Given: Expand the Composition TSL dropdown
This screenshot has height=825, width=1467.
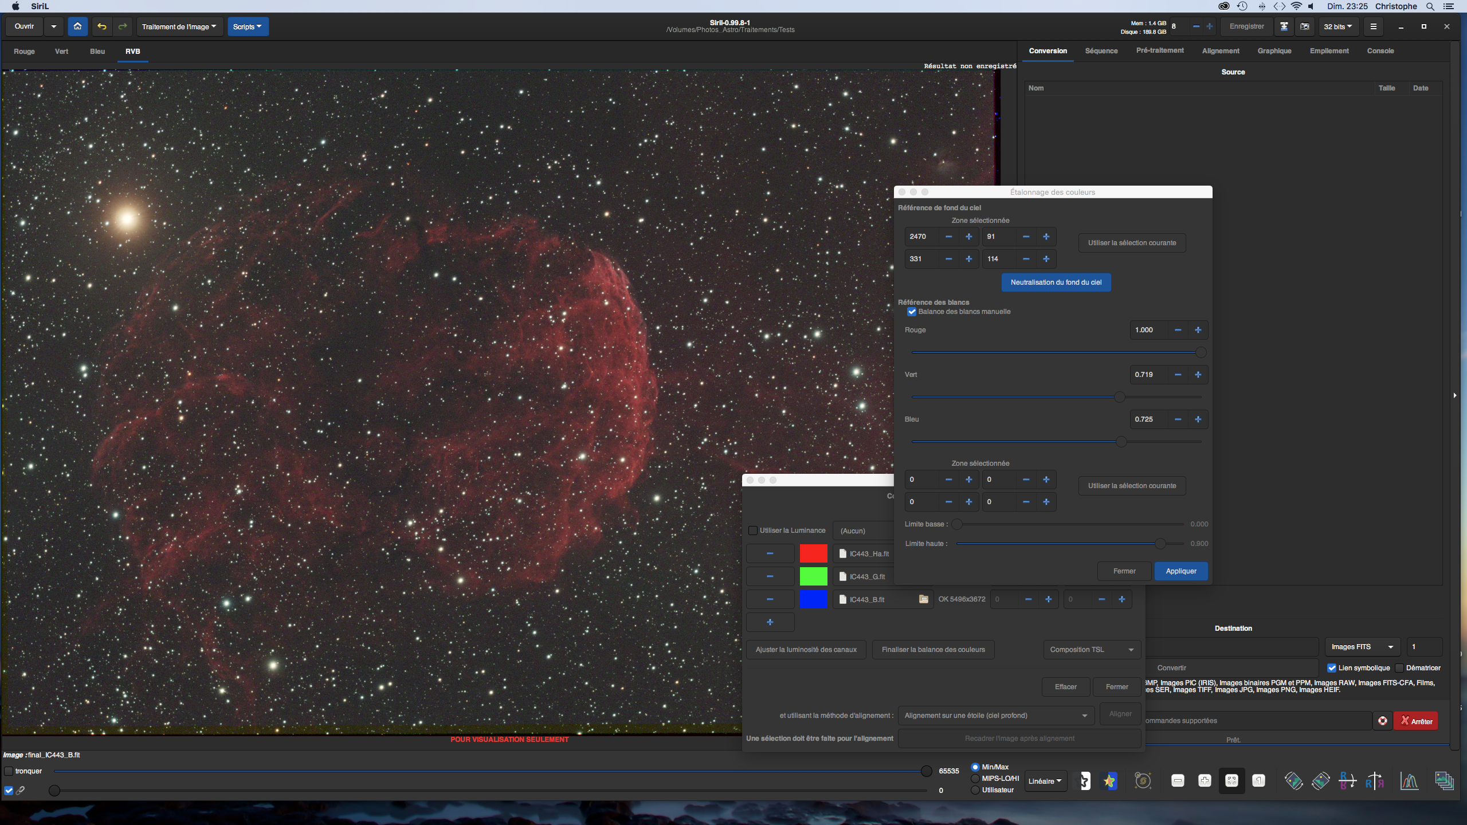Looking at the screenshot, I should (x=1091, y=650).
